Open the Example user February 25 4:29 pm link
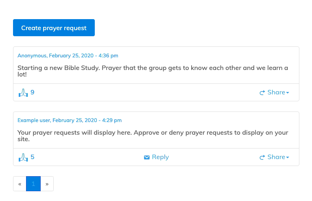The image size is (312, 201). [69, 120]
